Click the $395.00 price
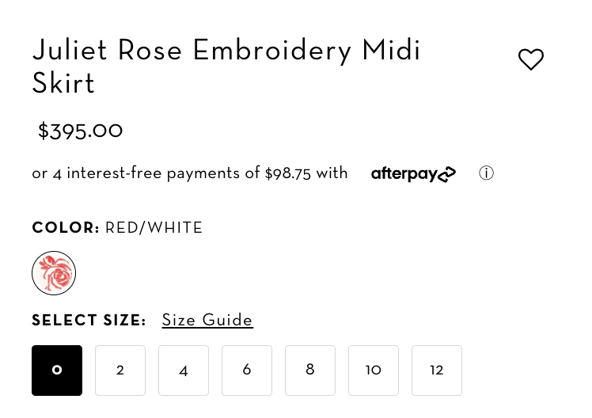The image size is (592, 418). tap(80, 131)
